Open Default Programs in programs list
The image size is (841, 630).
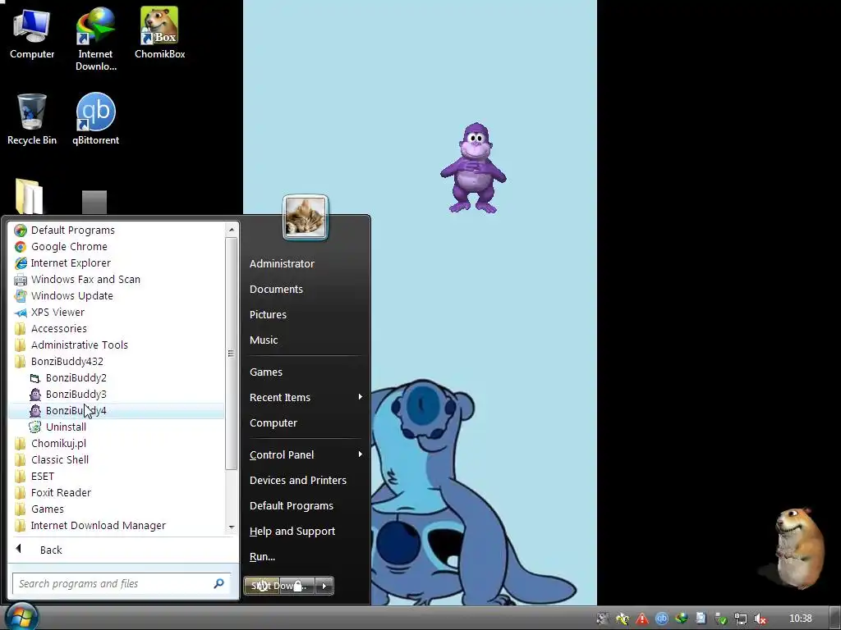pos(117,230)
